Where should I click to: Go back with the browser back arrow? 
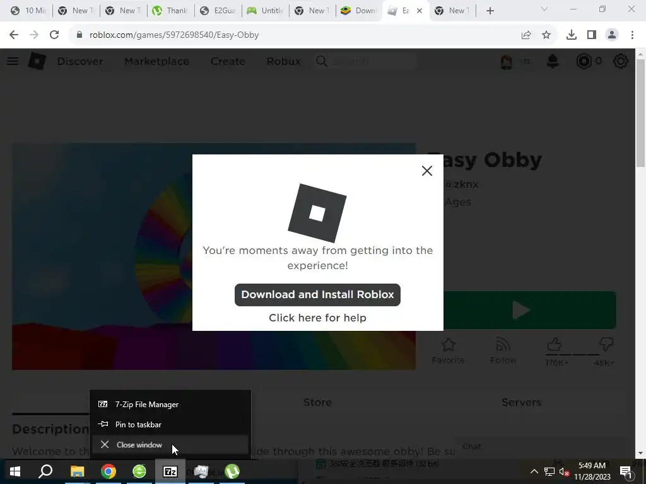coord(14,35)
